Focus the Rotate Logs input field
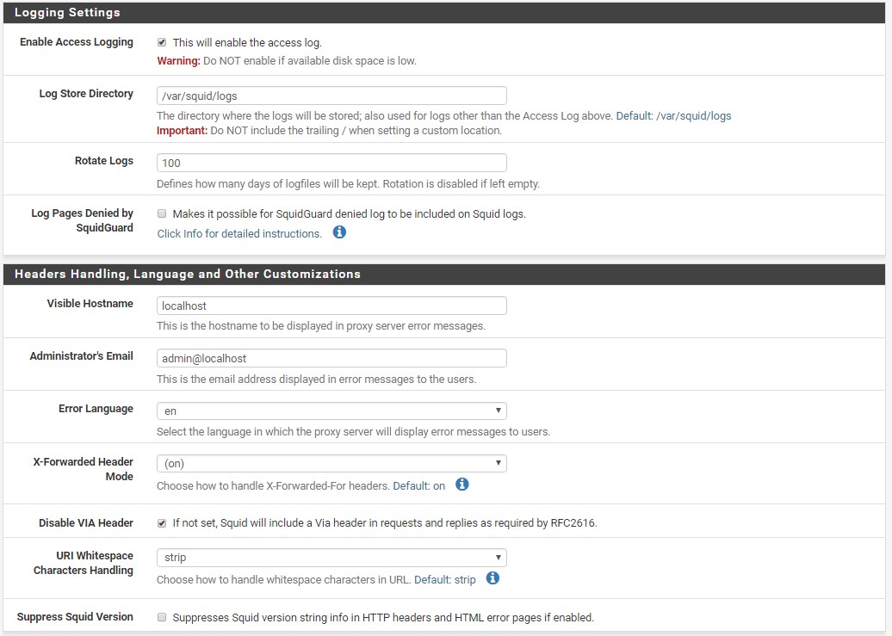The width and height of the screenshot is (892, 636). click(331, 163)
